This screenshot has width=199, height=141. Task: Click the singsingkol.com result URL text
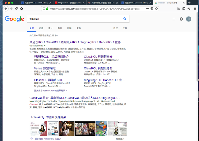[x=72, y=101]
